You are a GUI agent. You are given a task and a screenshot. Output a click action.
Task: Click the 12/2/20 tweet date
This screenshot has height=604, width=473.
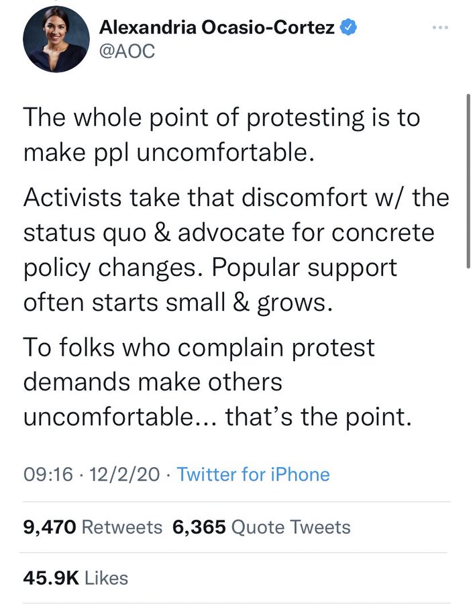coord(124,474)
